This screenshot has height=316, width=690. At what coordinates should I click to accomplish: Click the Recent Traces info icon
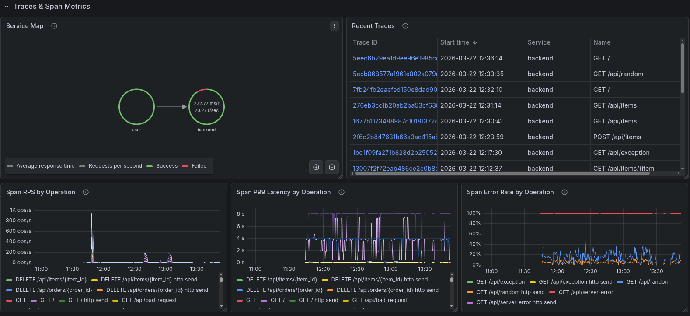point(405,26)
